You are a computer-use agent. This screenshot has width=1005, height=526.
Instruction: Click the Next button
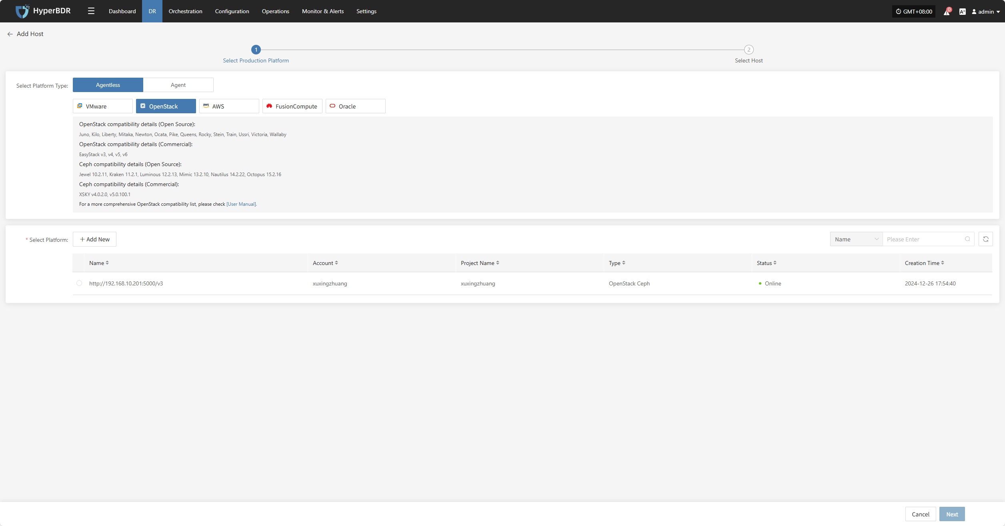952,514
